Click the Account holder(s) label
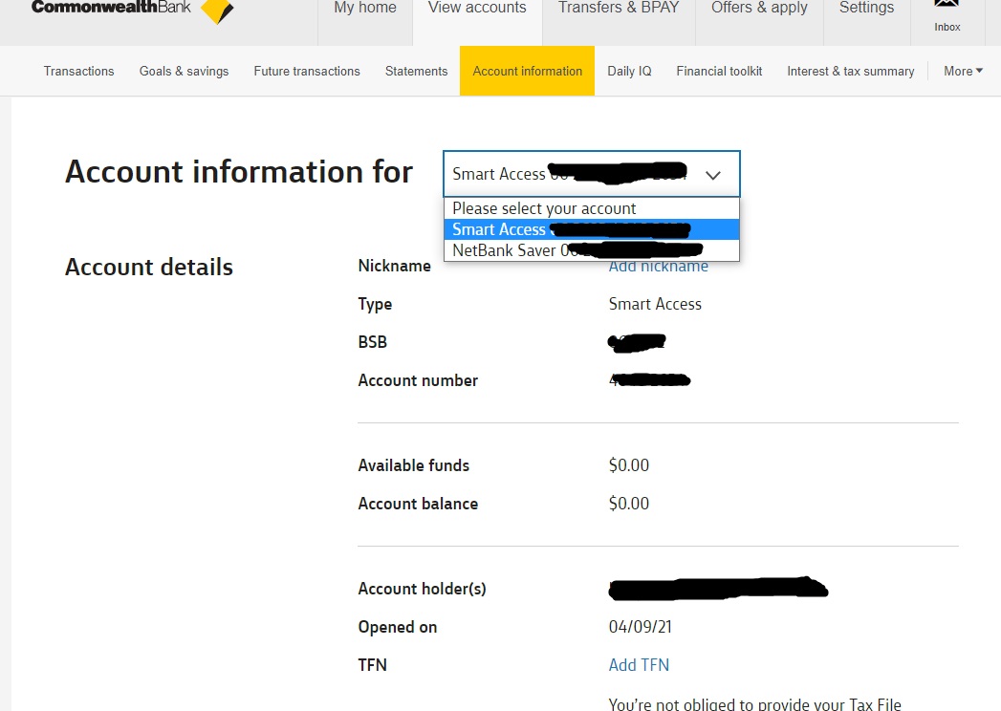1001x711 pixels. (422, 589)
